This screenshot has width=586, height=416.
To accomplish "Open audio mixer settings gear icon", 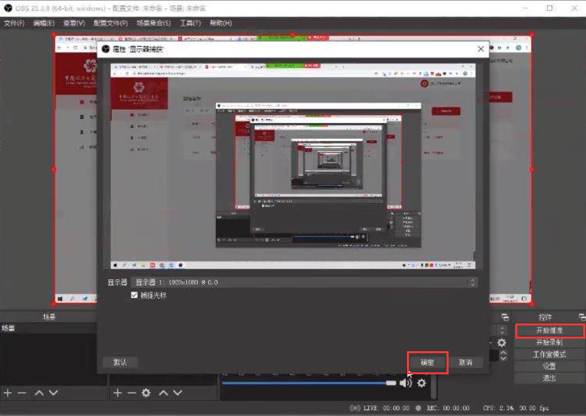I will tap(421, 383).
